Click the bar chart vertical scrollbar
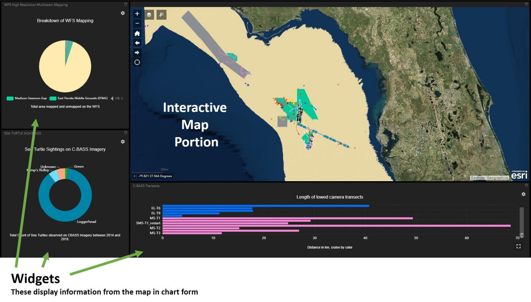 coord(522,221)
